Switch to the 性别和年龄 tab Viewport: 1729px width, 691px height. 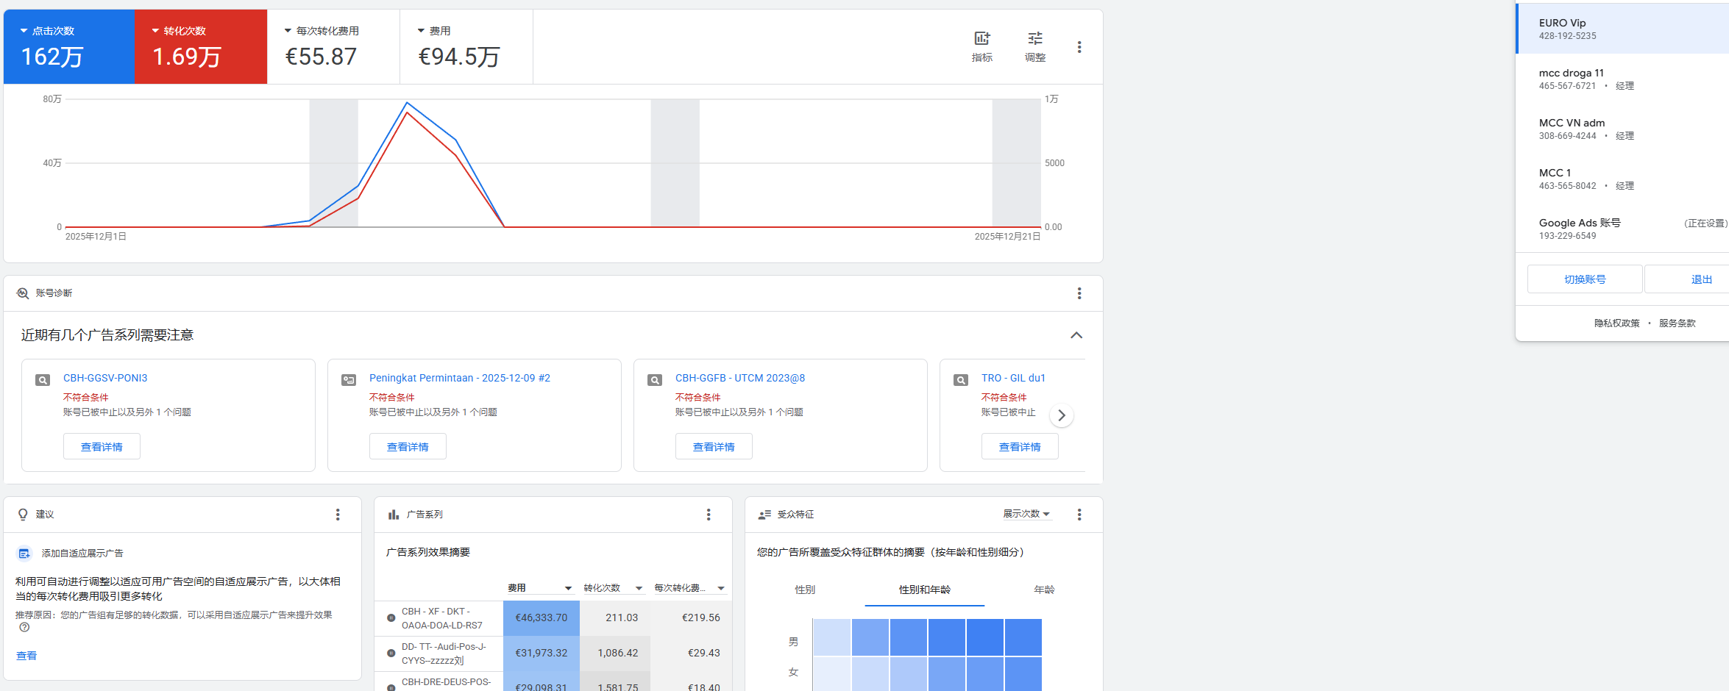pos(925,590)
